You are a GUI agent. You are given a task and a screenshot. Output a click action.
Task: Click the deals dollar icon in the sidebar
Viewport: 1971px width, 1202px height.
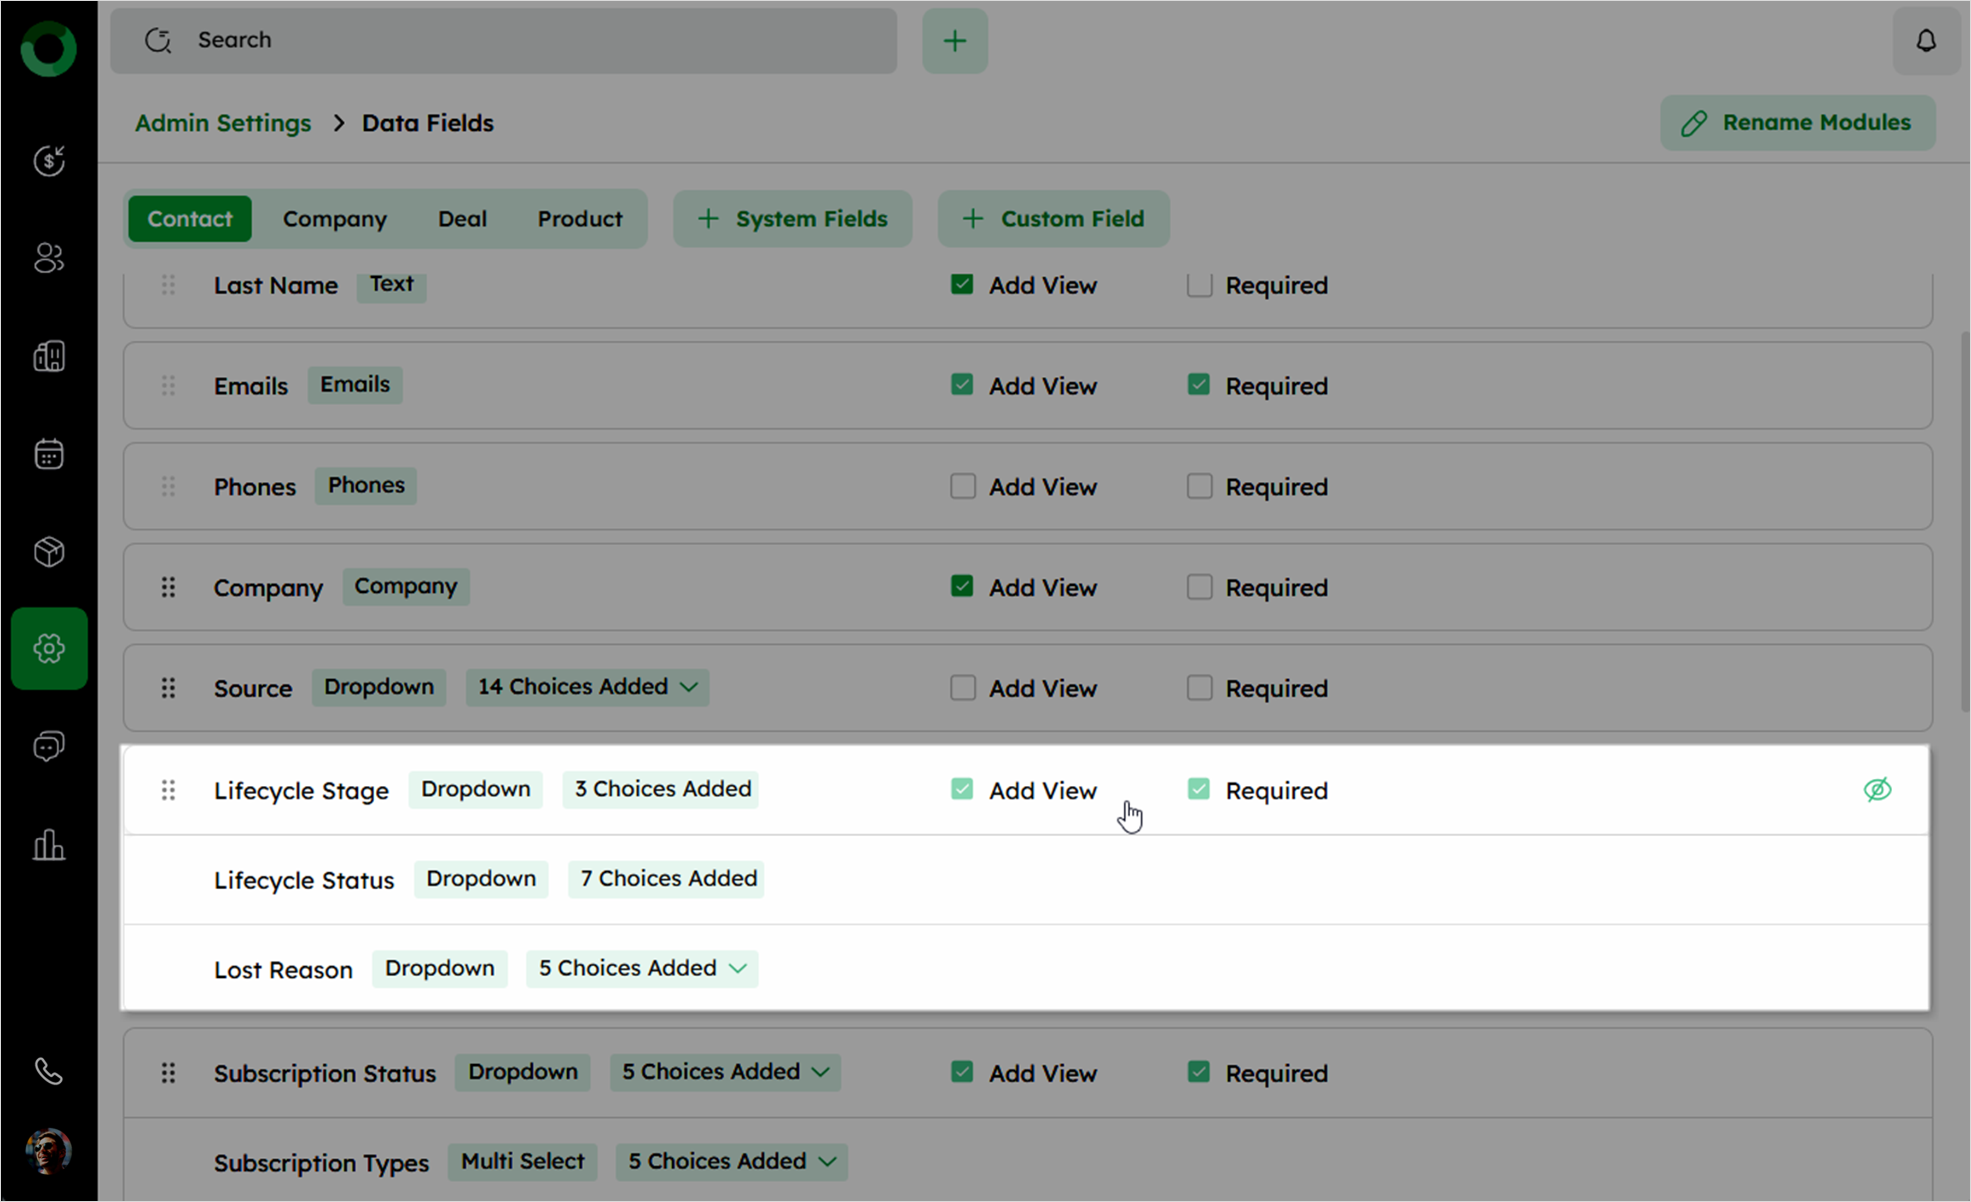pos(49,161)
